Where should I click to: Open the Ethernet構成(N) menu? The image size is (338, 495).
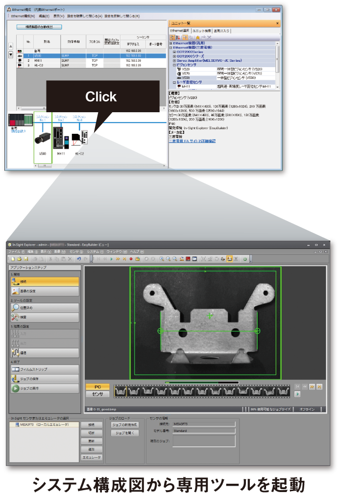click(x=23, y=16)
